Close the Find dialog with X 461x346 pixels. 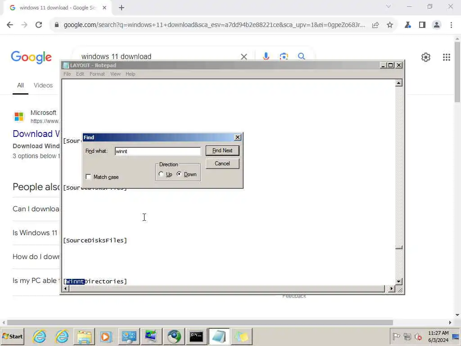pos(238,137)
